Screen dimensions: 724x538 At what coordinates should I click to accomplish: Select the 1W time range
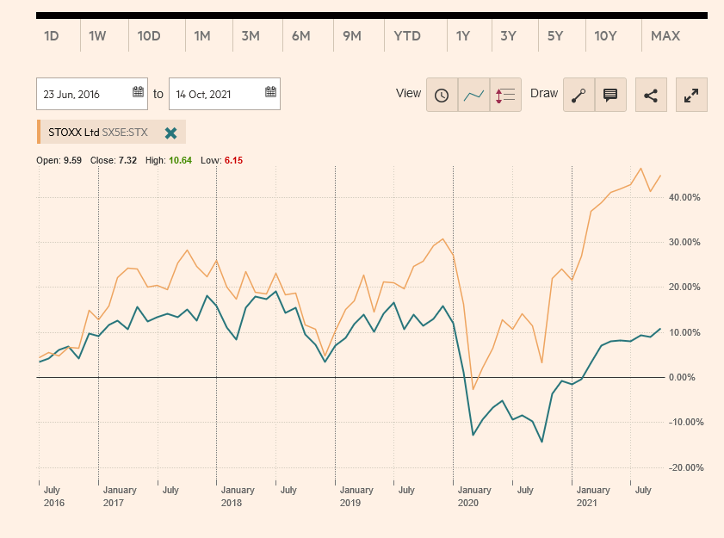[97, 36]
